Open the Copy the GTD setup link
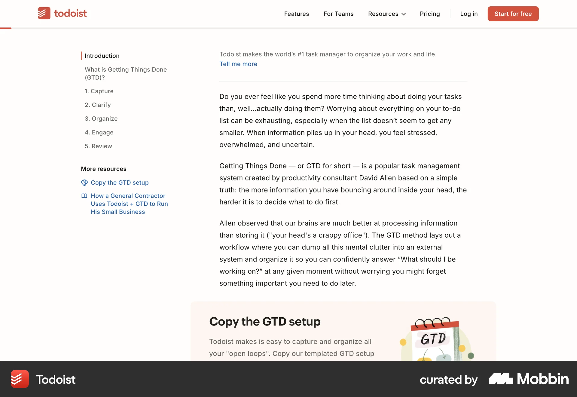The width and height of the screenshot is (577, 397). tap(120, 183)
